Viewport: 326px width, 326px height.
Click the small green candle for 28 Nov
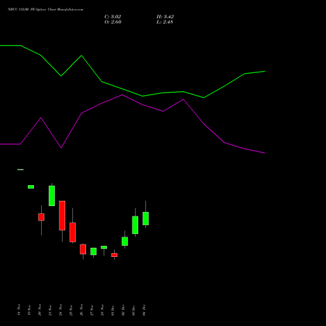[104, 248]
